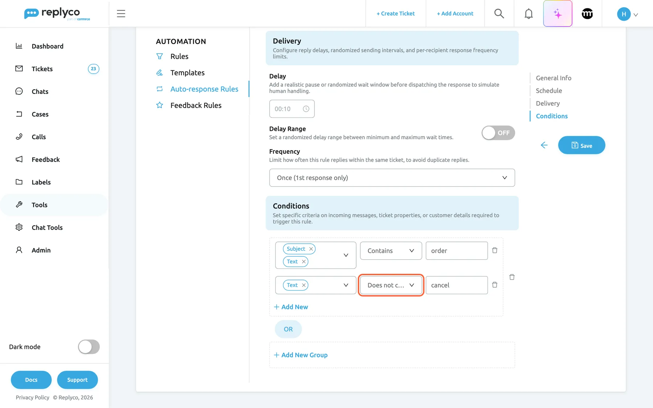Open the H user avatar menu
The width and height of the screenshot is (653, 408).
(x=627, y=14)
